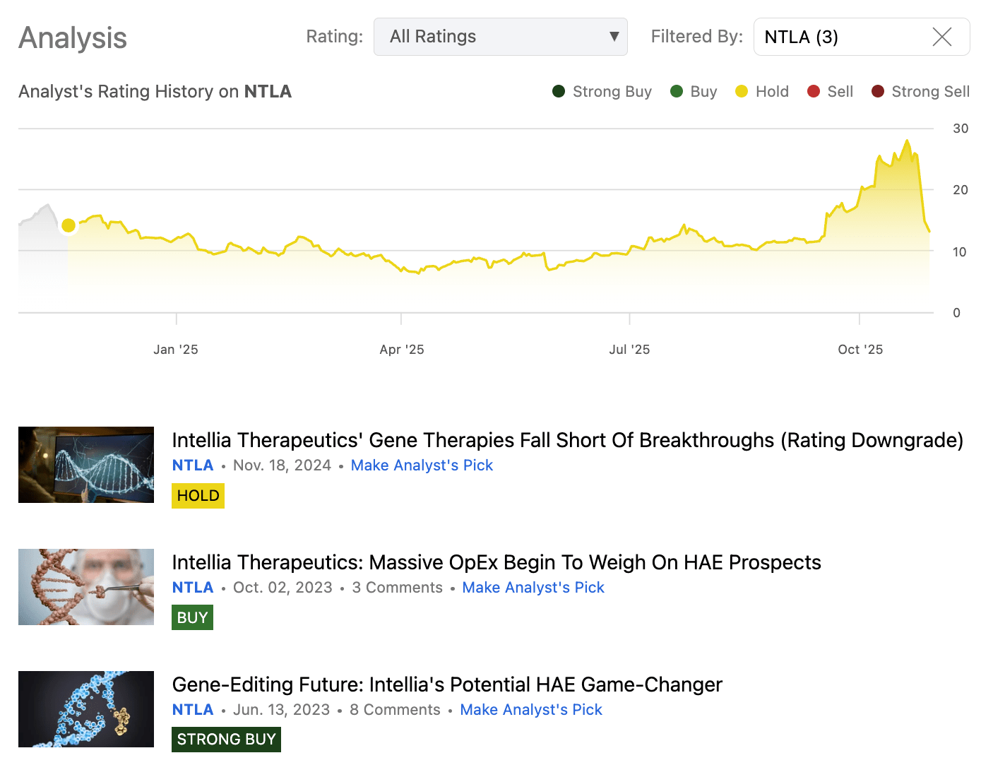Click the yellow Hold marker on chart

pyautogui.click(x=69, y=225)
